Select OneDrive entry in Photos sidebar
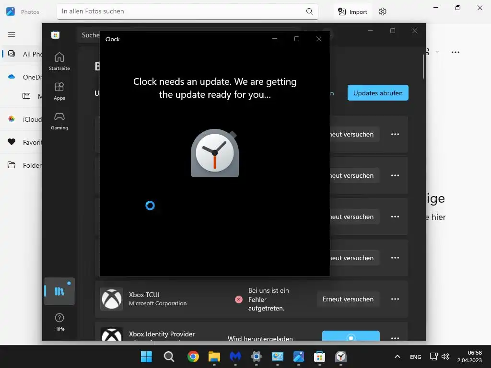 pos(22,77)
